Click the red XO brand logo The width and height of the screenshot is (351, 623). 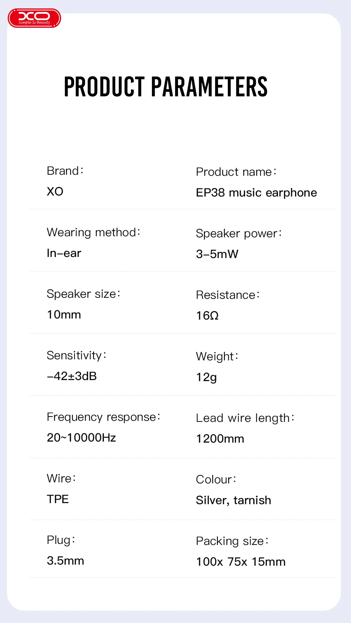point(34,18)
